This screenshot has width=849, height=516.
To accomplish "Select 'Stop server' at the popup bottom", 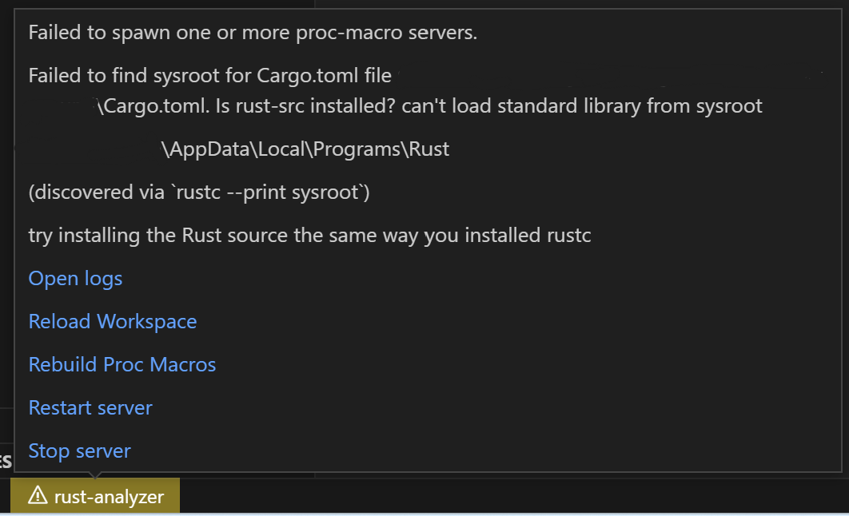I will [79, 451].
